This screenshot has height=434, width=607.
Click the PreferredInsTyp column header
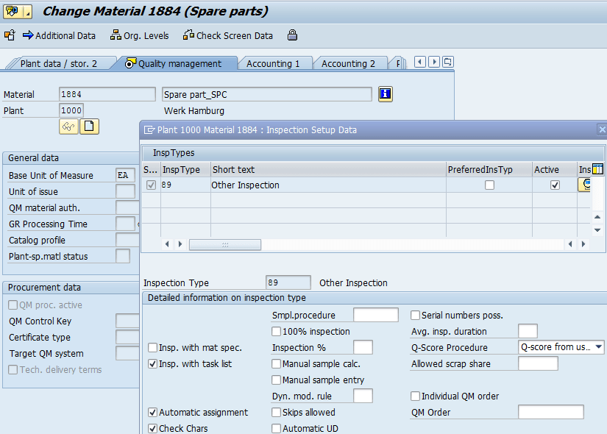[489, 170]
